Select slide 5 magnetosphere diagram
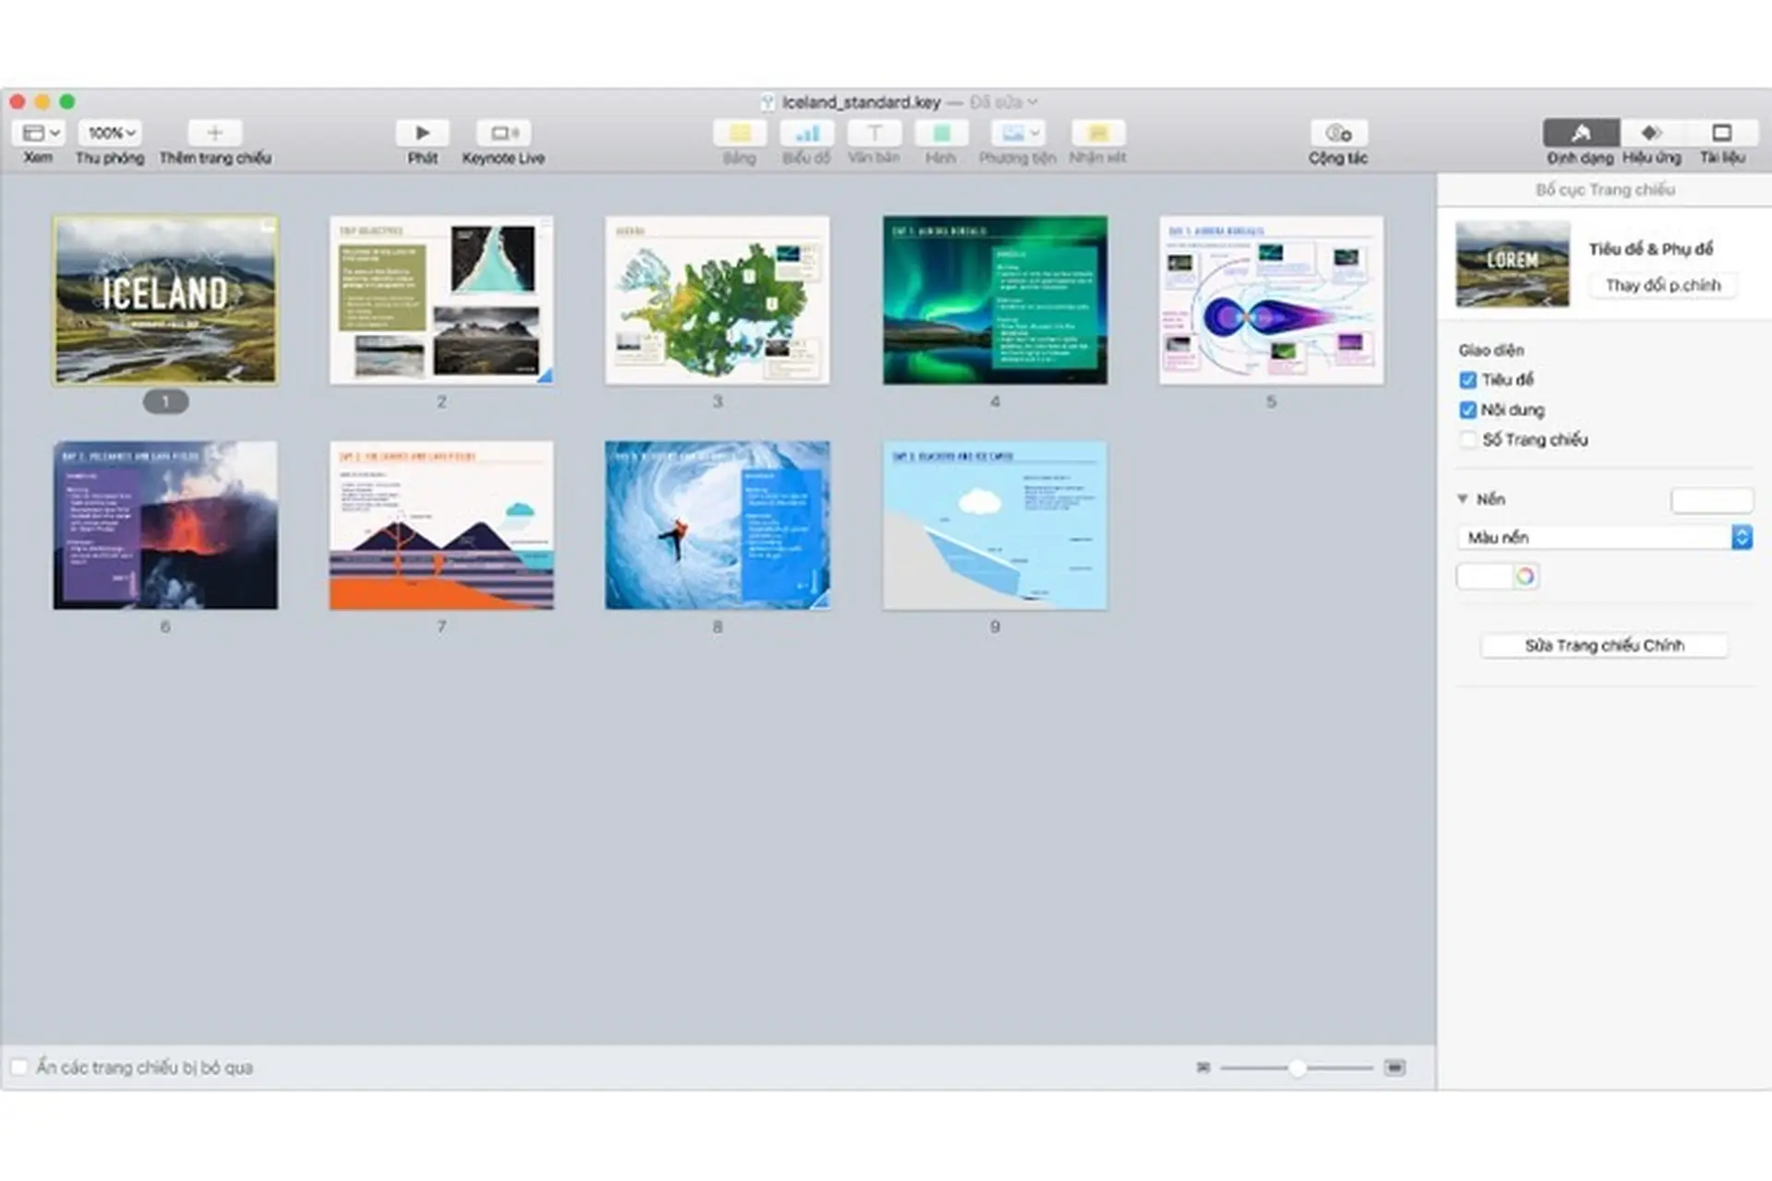Screen dimensions: 1772x1181 pos(1272,300)
